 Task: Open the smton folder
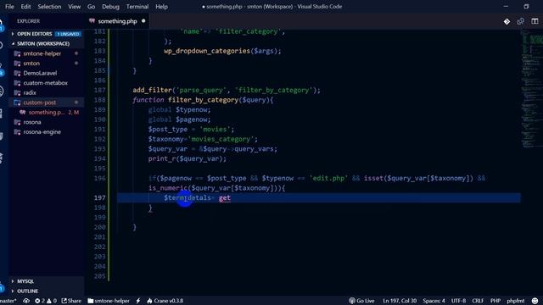click(x=31, y=64)
